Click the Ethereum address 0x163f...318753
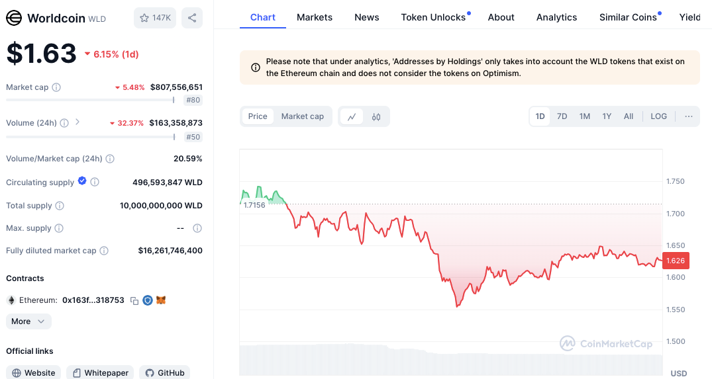 pyautogui.click(x=93, y=300)
